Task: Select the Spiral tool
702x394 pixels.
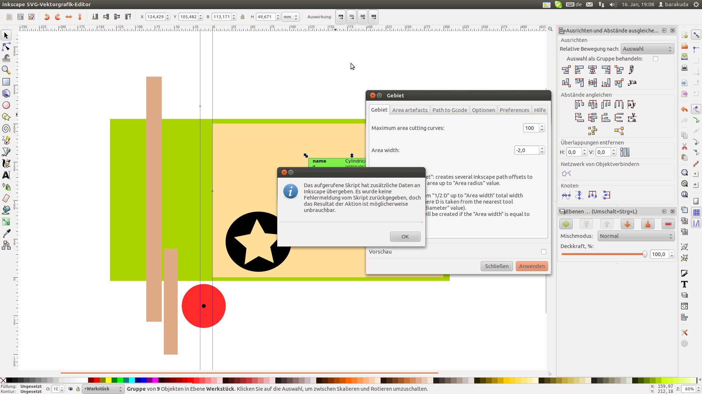Action: pos(6,128)
